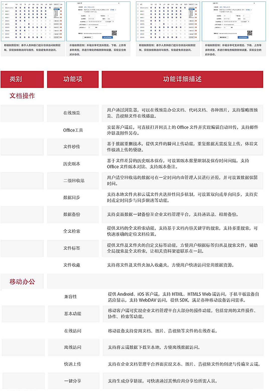Open the rightmost 外链权限控制 screenshot thumbnail
The image size is (276, 391).
coord(234,21)
